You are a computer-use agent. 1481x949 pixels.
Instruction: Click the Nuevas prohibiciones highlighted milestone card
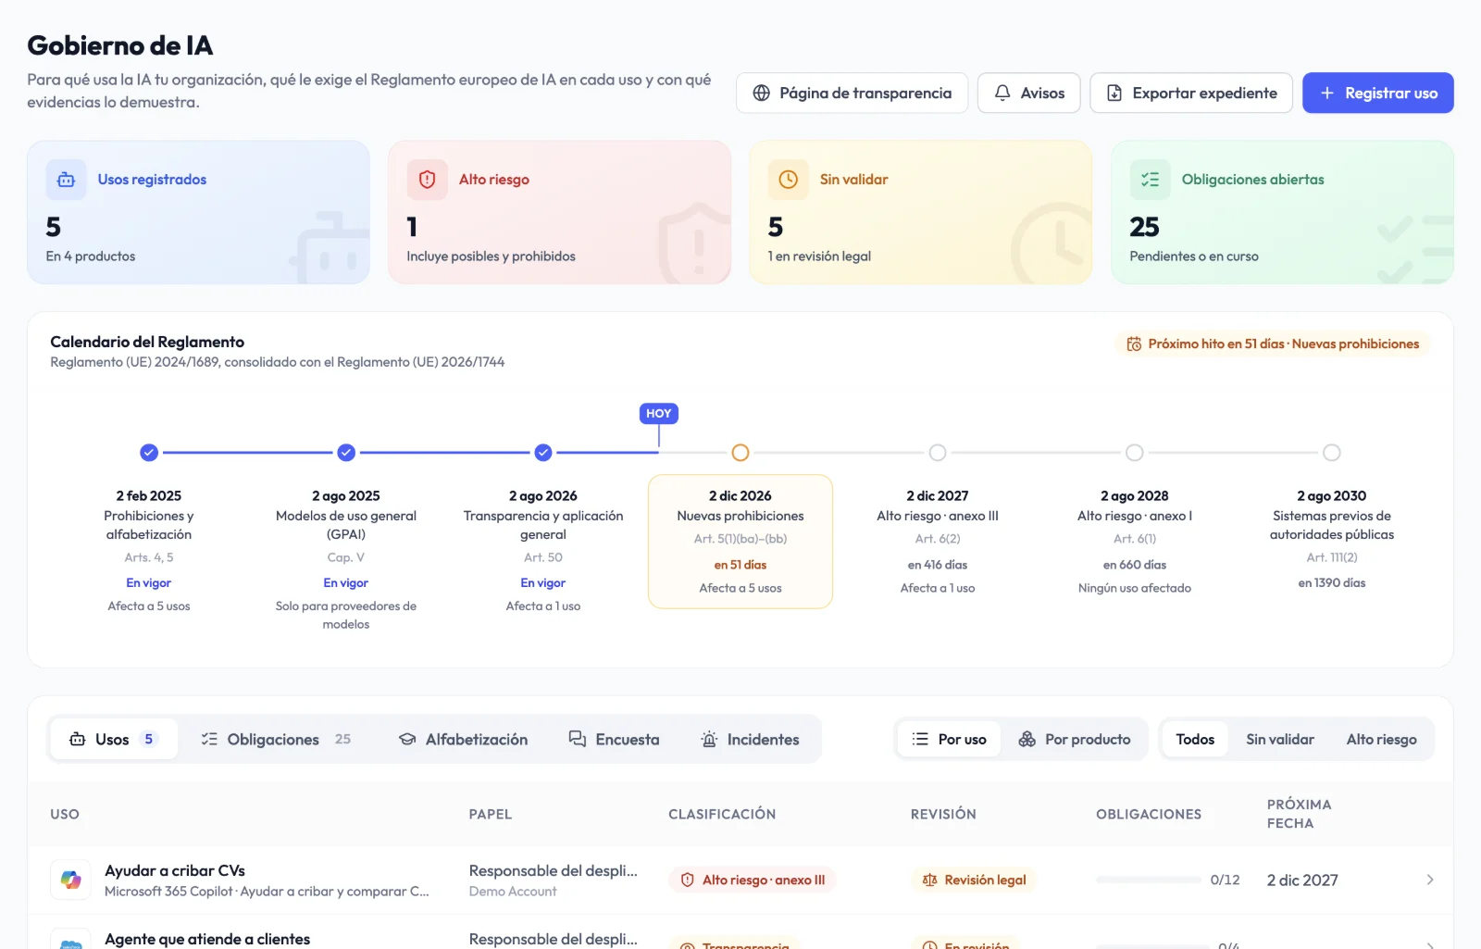coord(740,542)
